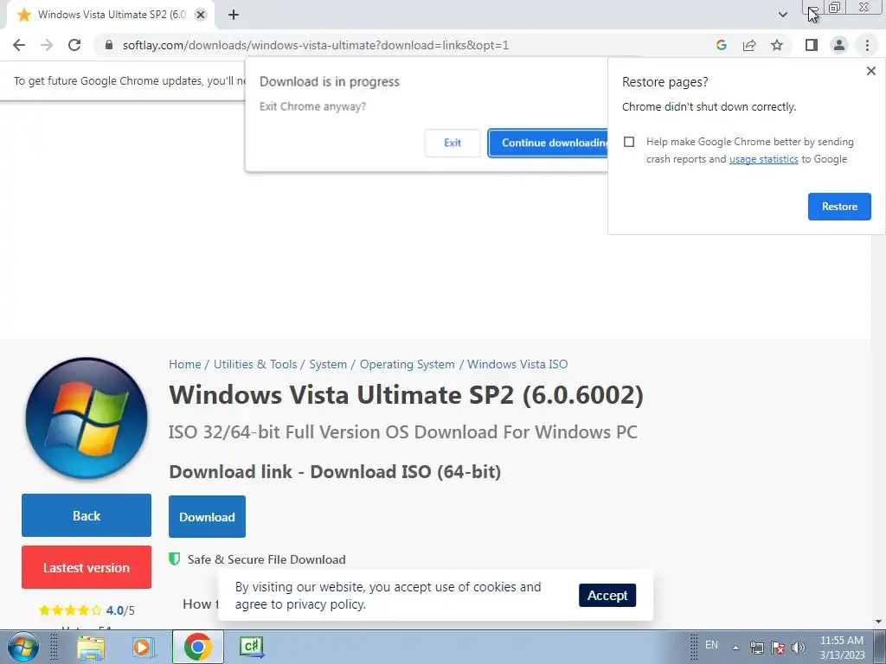Image resolution: width=886 pixels, height=664 pixels.
Task: Open a new tab with plus button
Action: click(234, 15)
